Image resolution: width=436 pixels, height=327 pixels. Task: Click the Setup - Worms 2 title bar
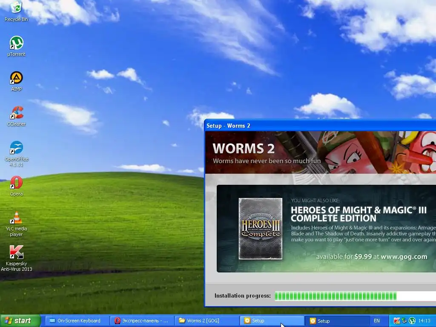click(x=320, y=126)
